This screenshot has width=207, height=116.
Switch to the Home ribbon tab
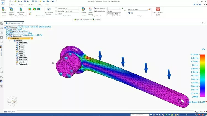tap(13, 5)
